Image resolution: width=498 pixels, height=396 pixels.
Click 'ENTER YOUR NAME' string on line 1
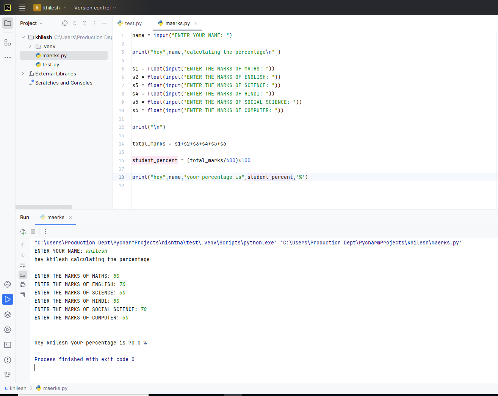click(x=200, y=35)
